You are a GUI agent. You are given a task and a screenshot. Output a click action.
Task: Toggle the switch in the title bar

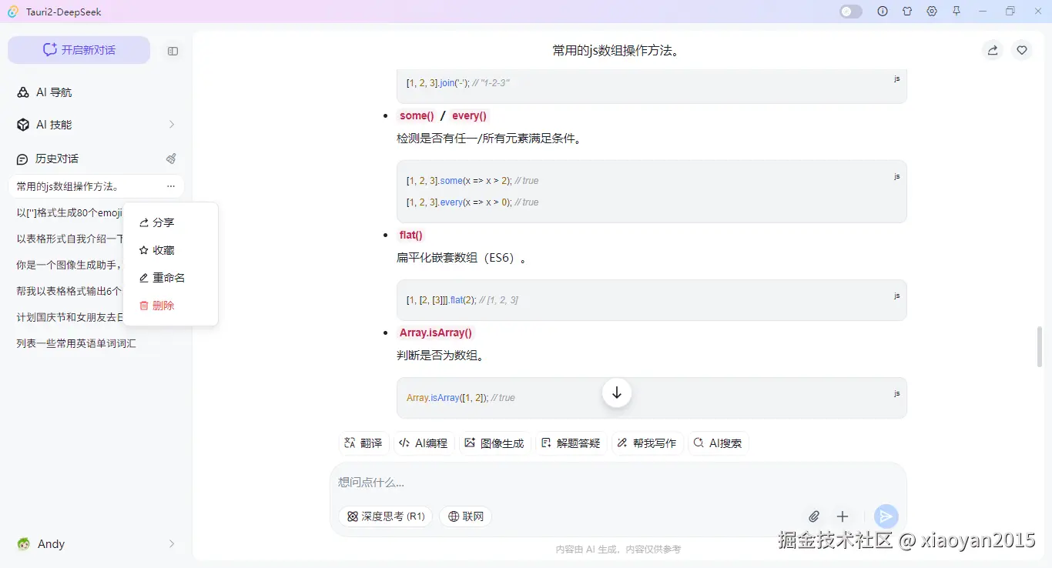pyautogui.click(x=850, y=12)
